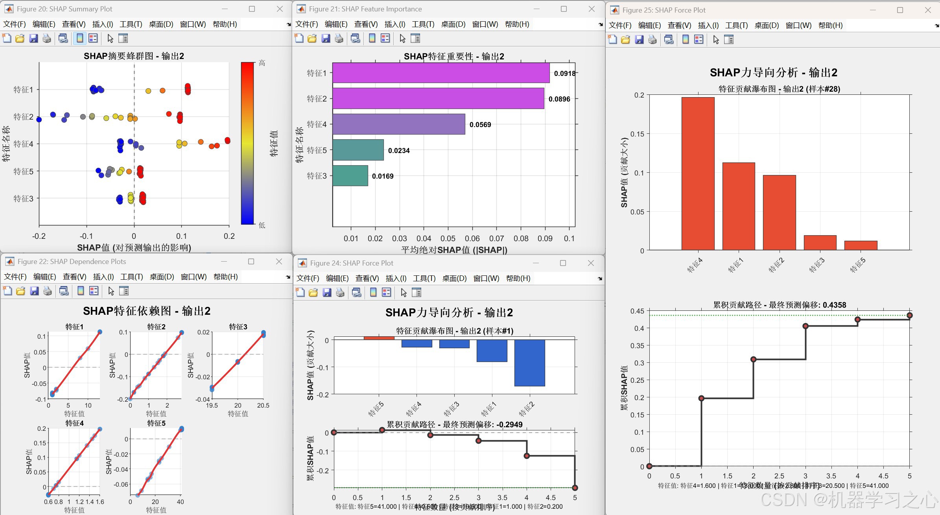Toggle Edit Plot arrow in Figure 25 toolbar
The image size is (940, 515).
pyautogui.click(x=716, y=39)
